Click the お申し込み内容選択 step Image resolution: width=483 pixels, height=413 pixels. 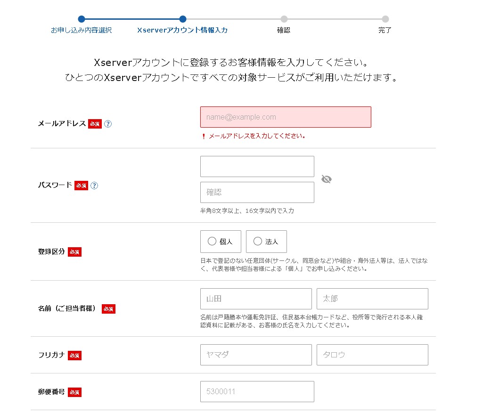[82, 30]
